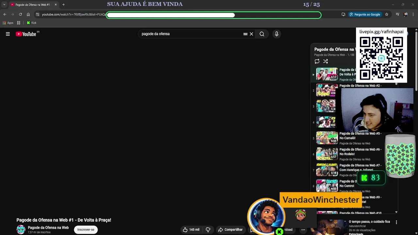418x235 pixels.
Task: View site information icon in address bar
Action: [38, 14]
